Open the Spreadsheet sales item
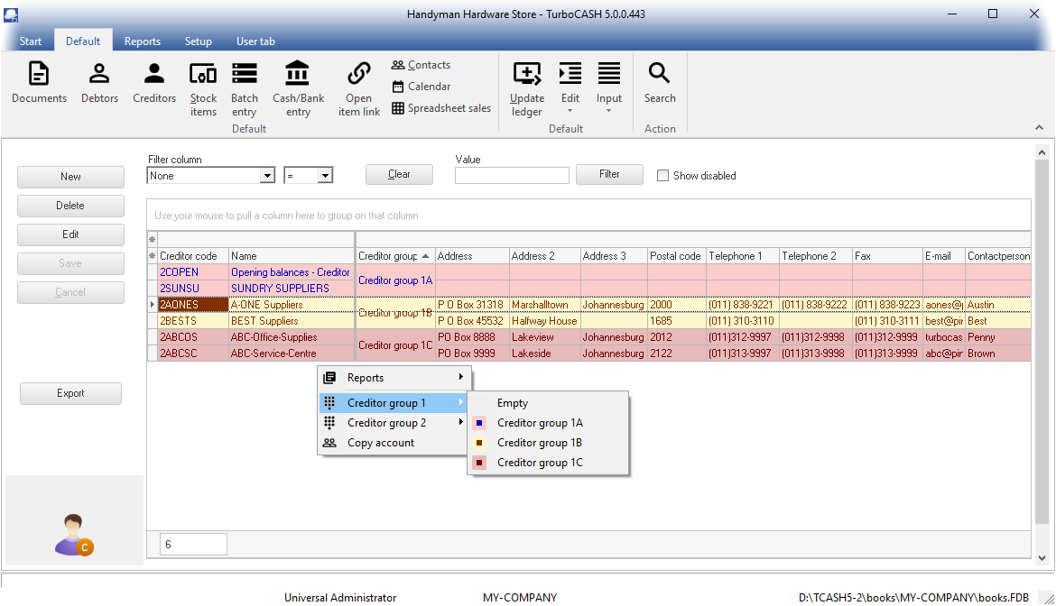Screen dimensions: 1056x606 tap(441, 108)
